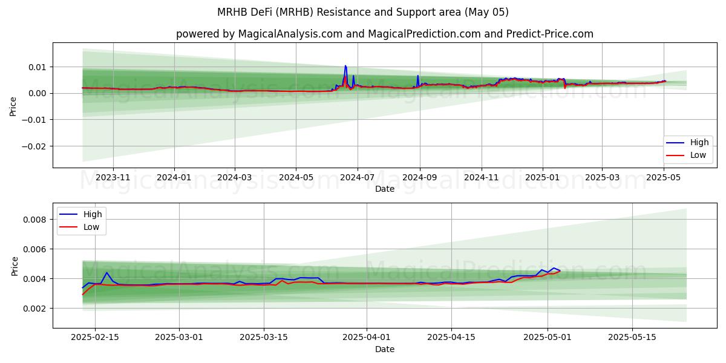The image size is (726, 363).
Task: Click the 2025-05 tick label on the top chart
Action: pos(664,177)
